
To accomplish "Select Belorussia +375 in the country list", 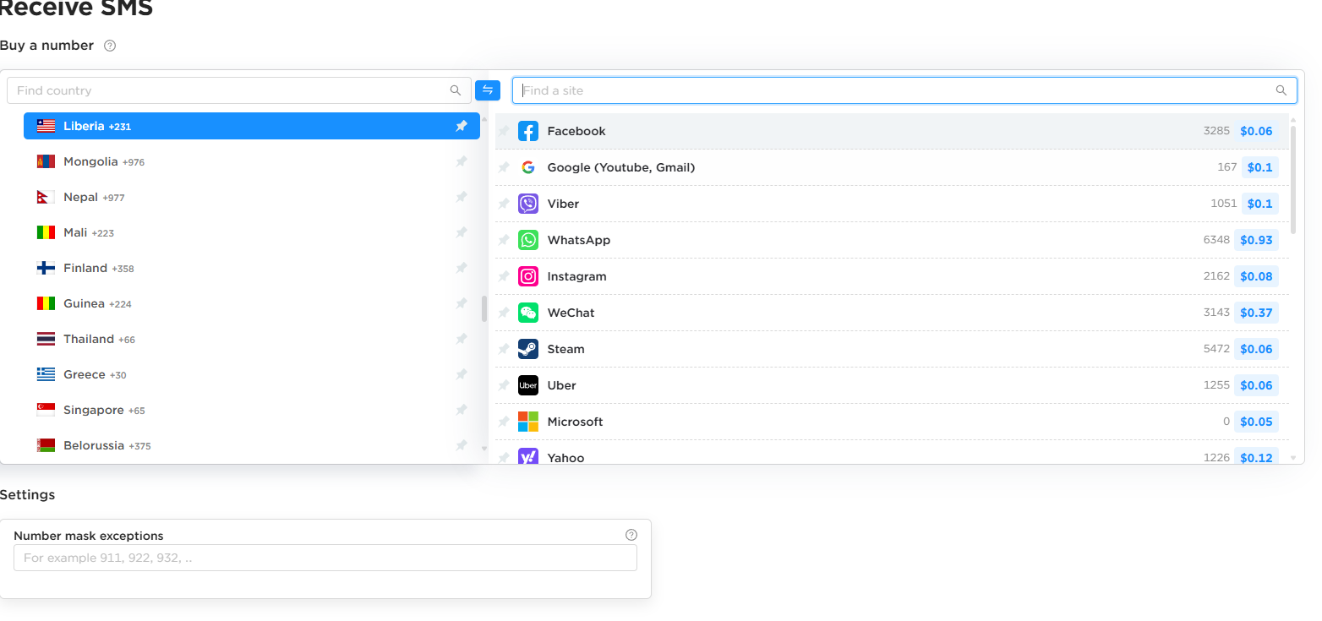I will click(x=252, y=445).
